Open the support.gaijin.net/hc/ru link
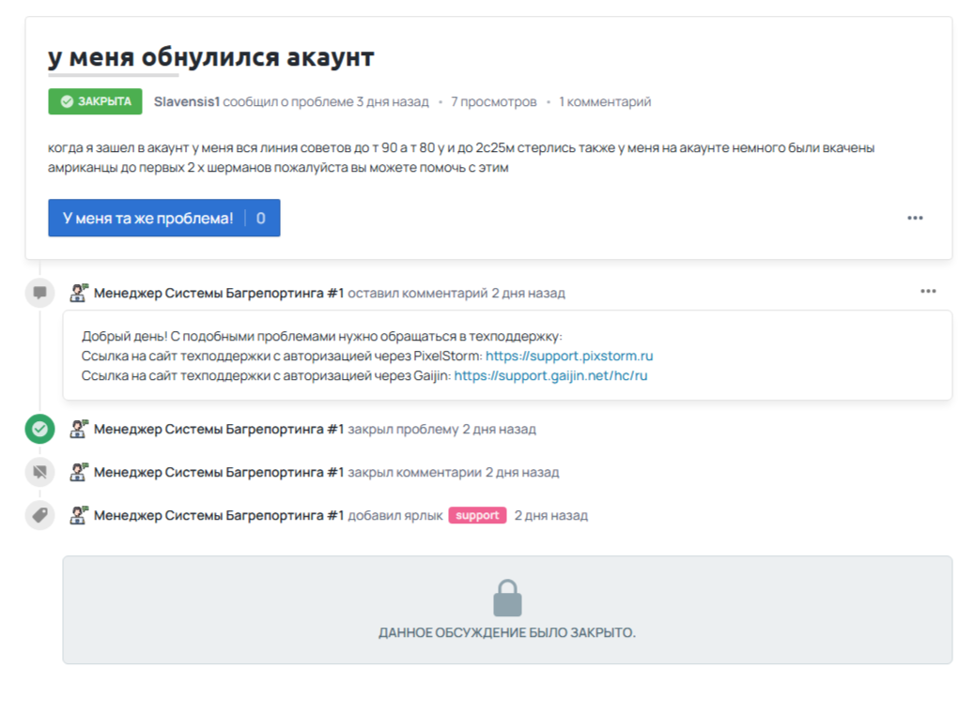Screen dimensions: 974x728 [550, 375]
